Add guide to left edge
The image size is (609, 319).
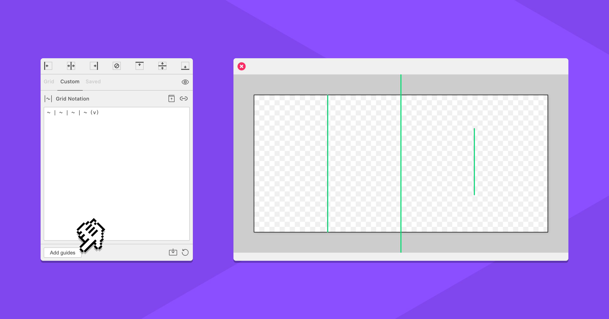(48, 66)
